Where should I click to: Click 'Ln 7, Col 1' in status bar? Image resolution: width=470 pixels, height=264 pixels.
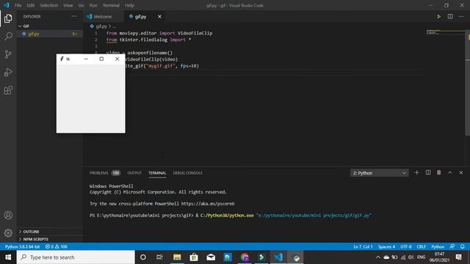click(x=363, y=246)
